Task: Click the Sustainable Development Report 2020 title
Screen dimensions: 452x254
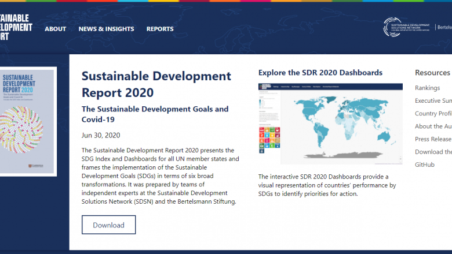Action: coord(156,84)
